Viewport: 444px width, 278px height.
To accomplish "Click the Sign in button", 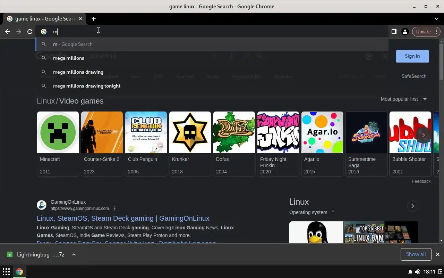I will coord(412,56).
